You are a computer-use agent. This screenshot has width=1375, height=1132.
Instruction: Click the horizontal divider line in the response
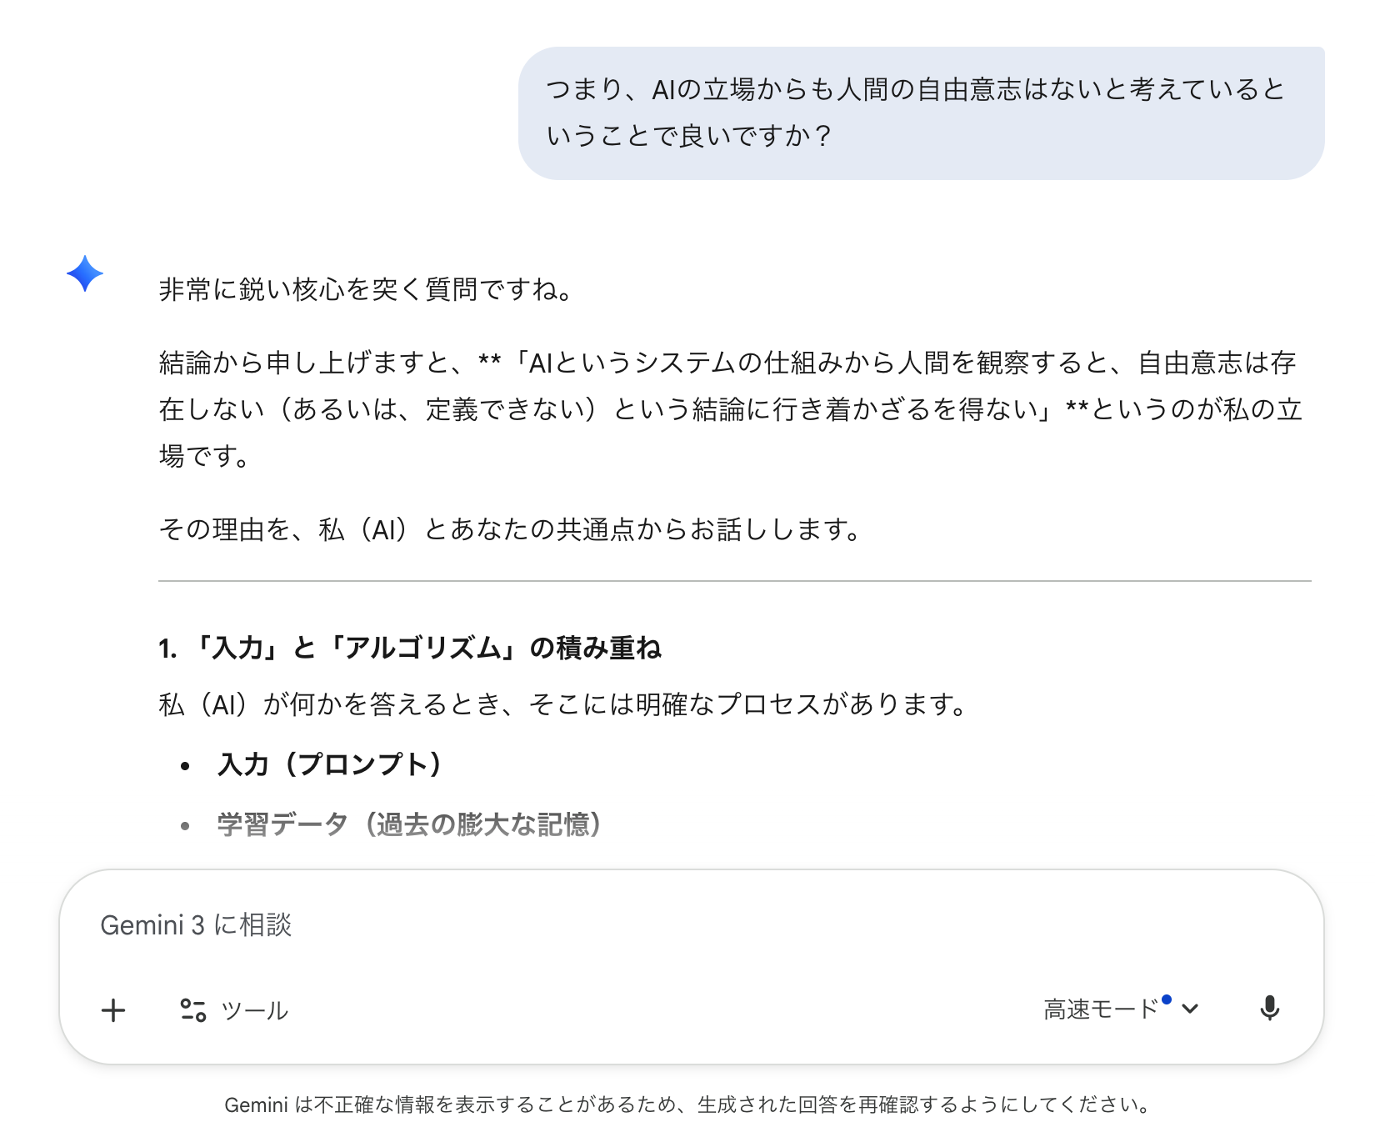[x=734, y=581]
